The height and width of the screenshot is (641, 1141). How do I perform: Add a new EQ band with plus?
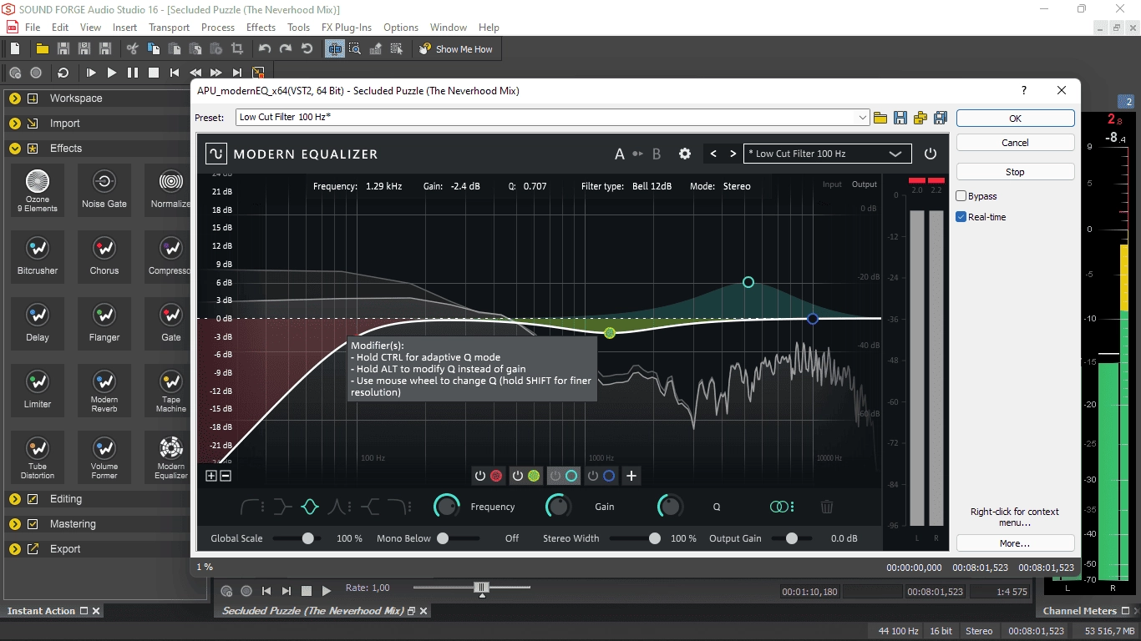coord(631,476)
